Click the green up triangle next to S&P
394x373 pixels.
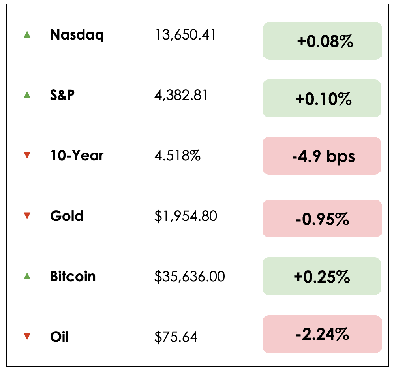tap(27, 95)
